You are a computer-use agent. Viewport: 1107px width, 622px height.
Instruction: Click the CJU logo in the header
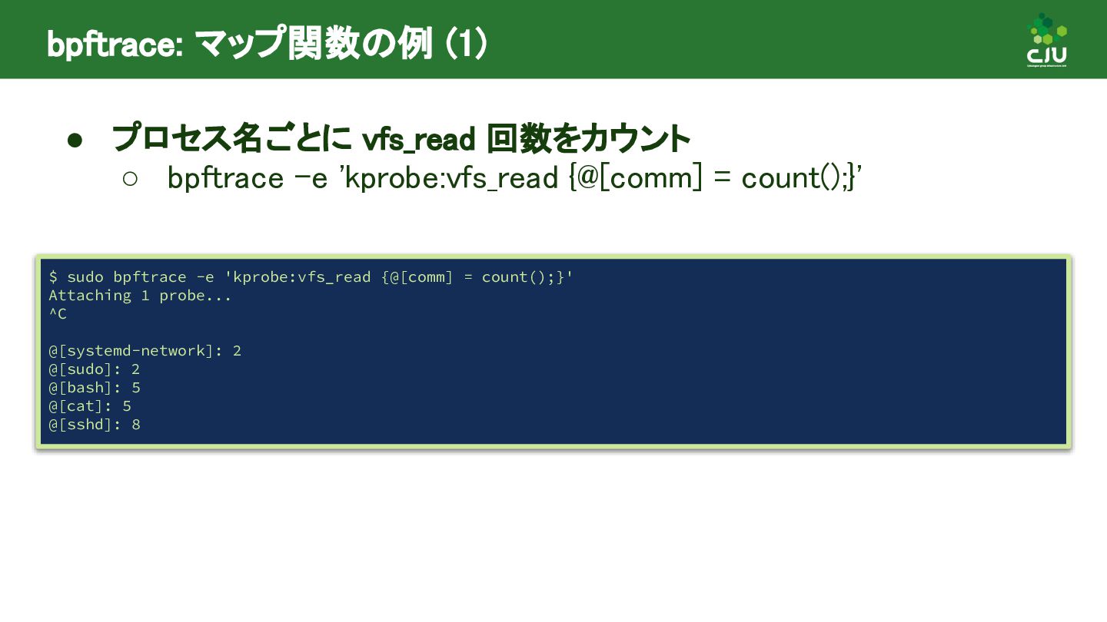1047,40
